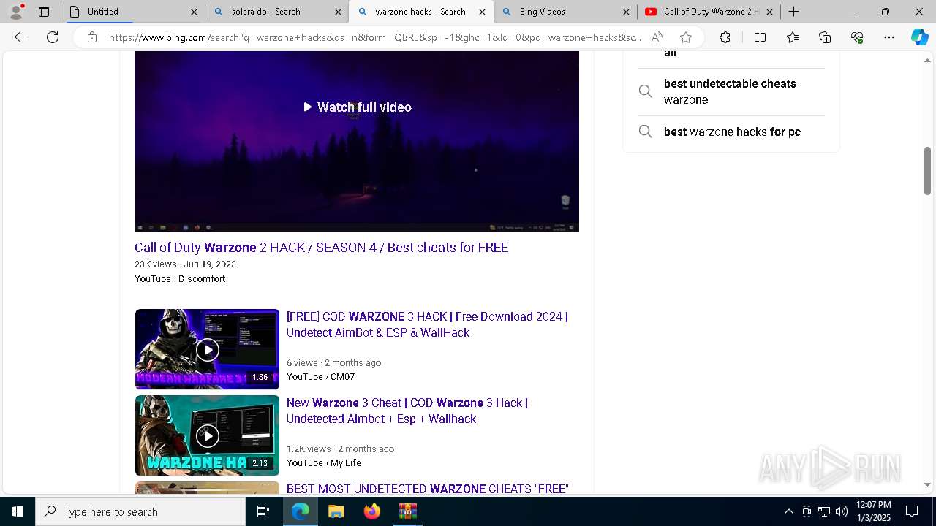Add this page to favorites star

coord(685,37)
